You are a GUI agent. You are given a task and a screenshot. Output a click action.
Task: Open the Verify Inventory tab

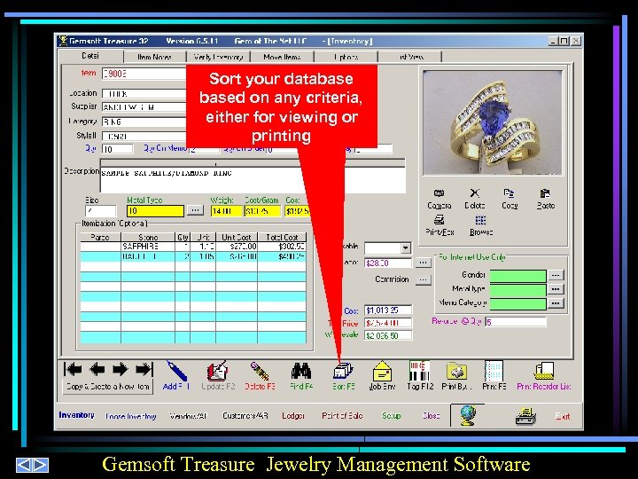[218, 57]
